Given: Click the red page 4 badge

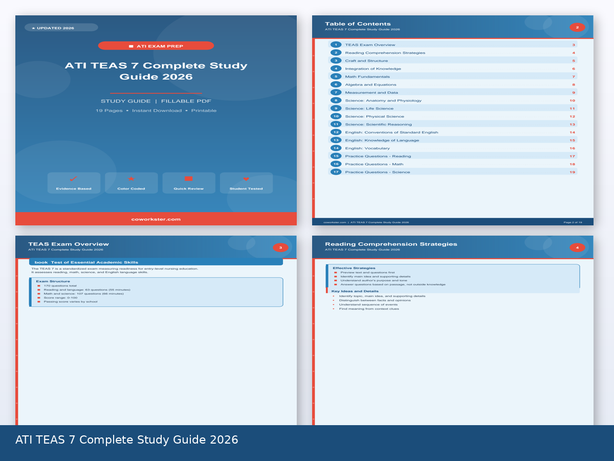Looking at the screenshot, I should (x=577, y=247).
